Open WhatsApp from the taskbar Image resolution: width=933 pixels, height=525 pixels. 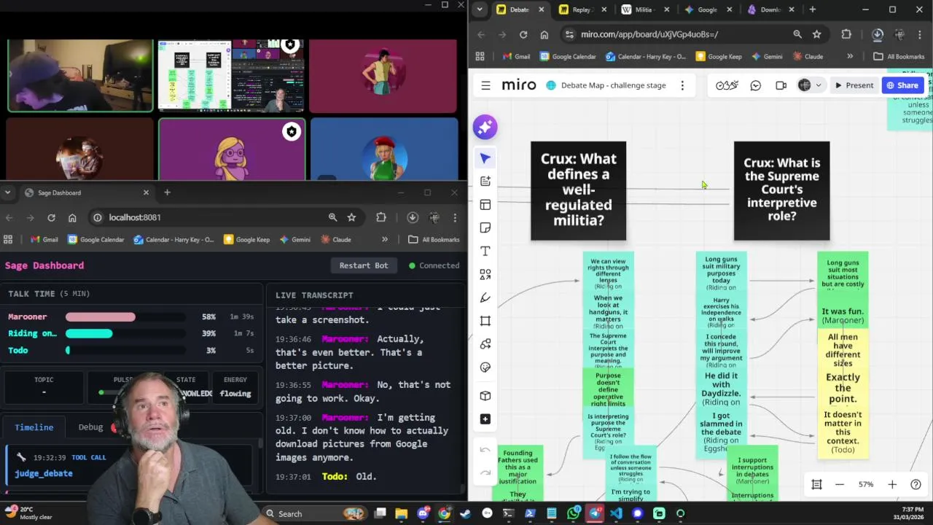(574, 513)
